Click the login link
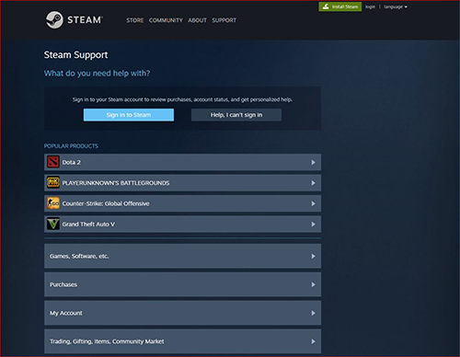This screenshot has height=357, width=460. [x=370, y=6]
